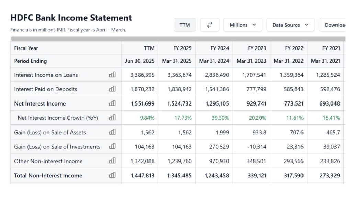This screenshot has height=198, width=352.
Task: Click the 1,551,699 net interest income value
Action: click(x=143, y=103)
